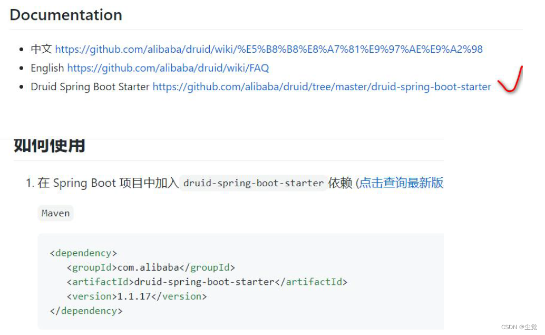Click the CSDN @尘觉 watermark
Viewport: 545px width, 335px height.
click(519, 327)
